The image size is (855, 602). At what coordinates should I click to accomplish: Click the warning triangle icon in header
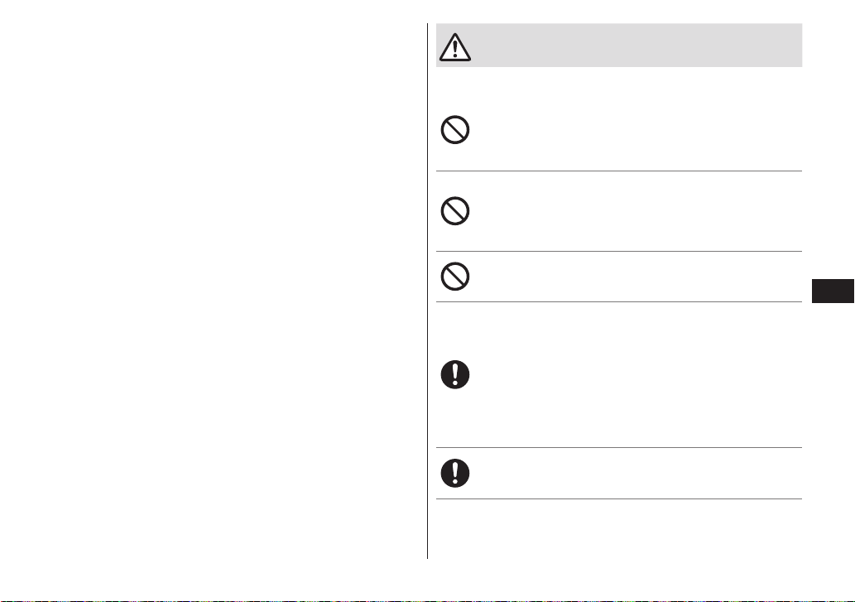coord(454,47)
